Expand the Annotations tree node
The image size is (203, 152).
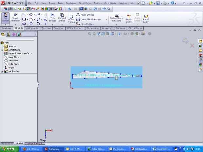pyautogui.click(x=2, y=50)
